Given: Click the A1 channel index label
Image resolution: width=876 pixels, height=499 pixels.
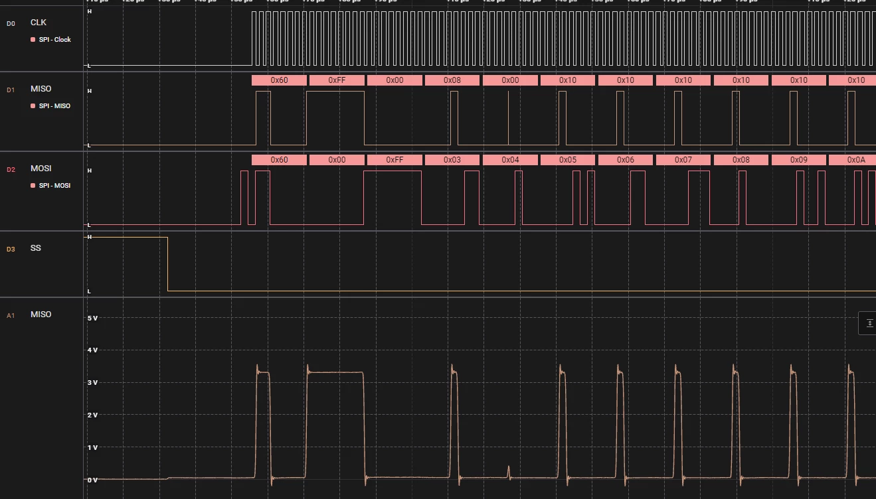Looking at the screenshot, I should [11, 316].
